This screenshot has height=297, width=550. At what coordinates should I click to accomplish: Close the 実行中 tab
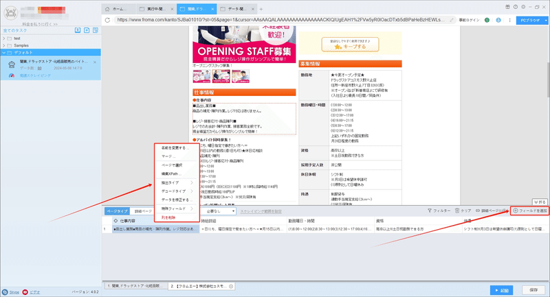coord(172,9)
